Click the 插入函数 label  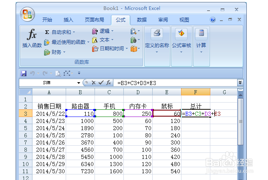pyautogui.click(x=32, y=45)
